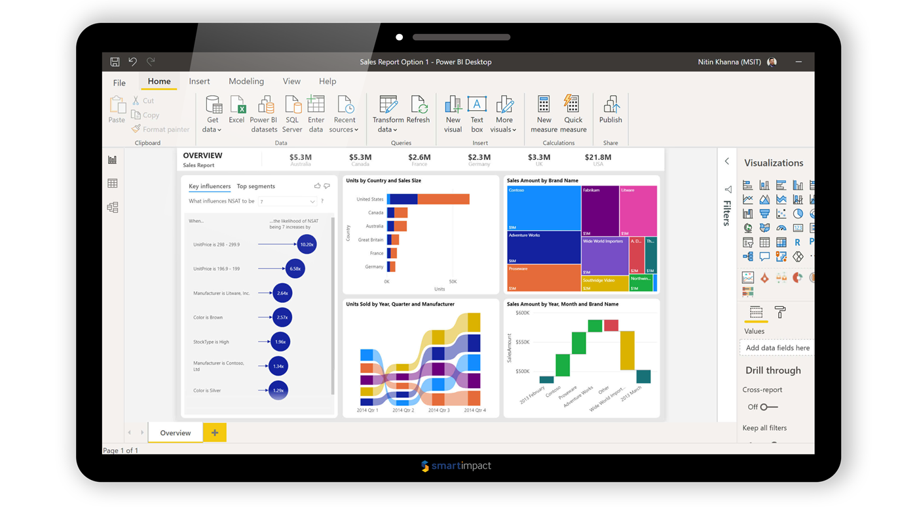Viewport: 917px width, 516px height.
Task: Click the Save icon in the title bar
Action: point(115,62)
